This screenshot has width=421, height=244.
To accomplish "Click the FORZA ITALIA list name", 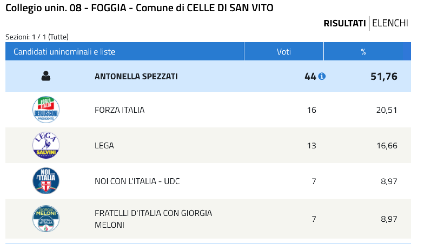I will [120, 110].
